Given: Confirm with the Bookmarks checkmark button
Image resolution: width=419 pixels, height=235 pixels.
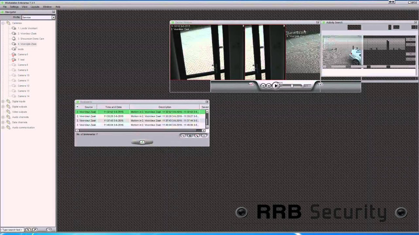Looking at the screenshot, I should 142,142.
